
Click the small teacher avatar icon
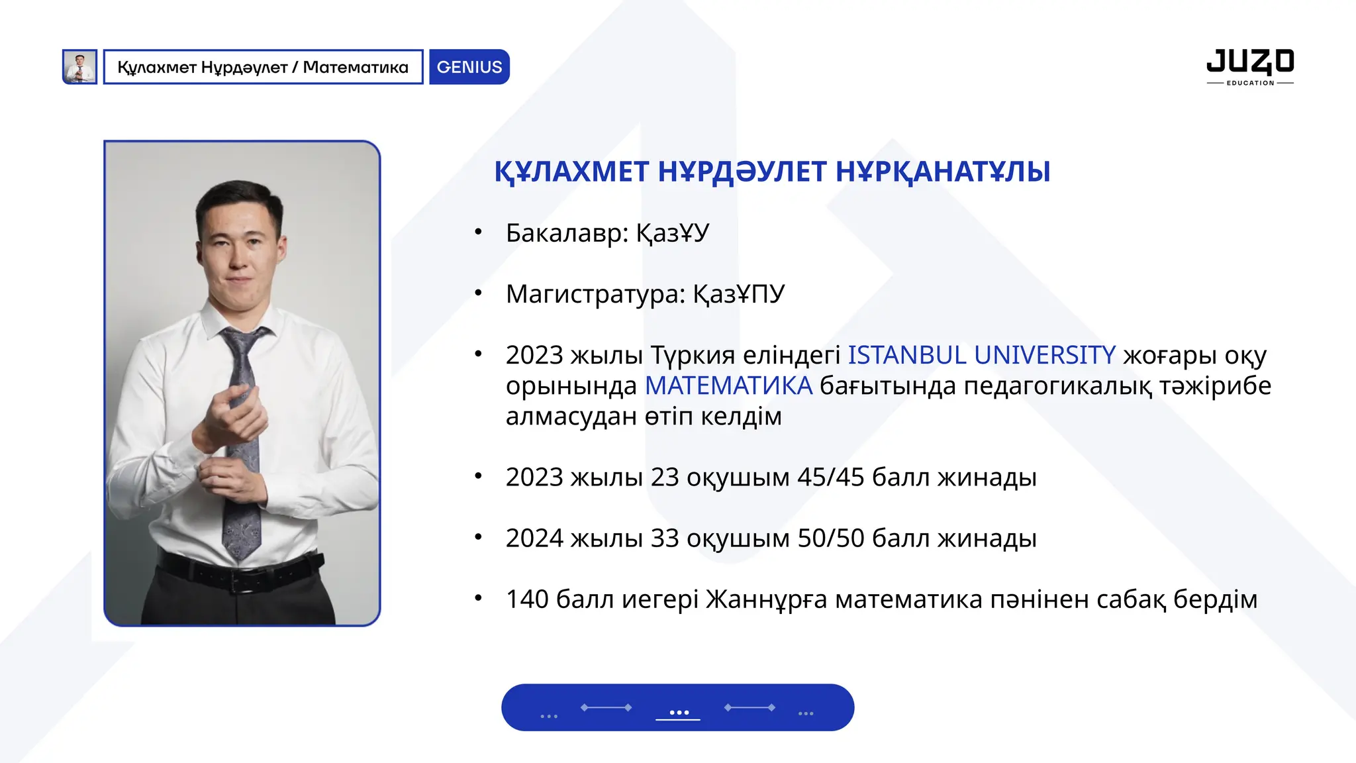point(79,67)
